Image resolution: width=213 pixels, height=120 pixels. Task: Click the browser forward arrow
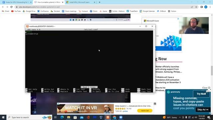(x=7, y=7)
